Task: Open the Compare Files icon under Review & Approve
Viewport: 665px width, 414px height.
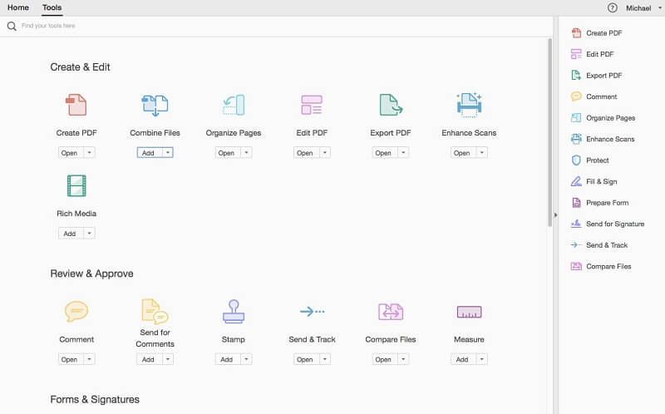Action: point(391,312)
